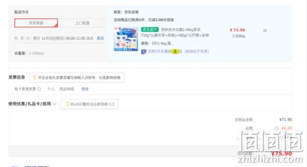This screenshot has width=307, height=167.
Task: Click the green 京东超市 badge
Action: [150, 30]
